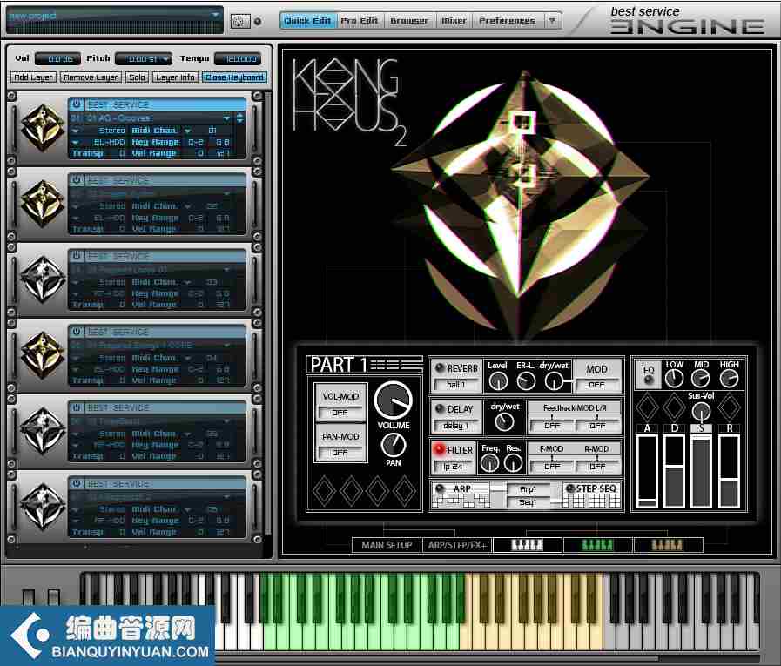The image size is (781, 666).
Task: Click the EQ MID knob
Action: point(701,378)
